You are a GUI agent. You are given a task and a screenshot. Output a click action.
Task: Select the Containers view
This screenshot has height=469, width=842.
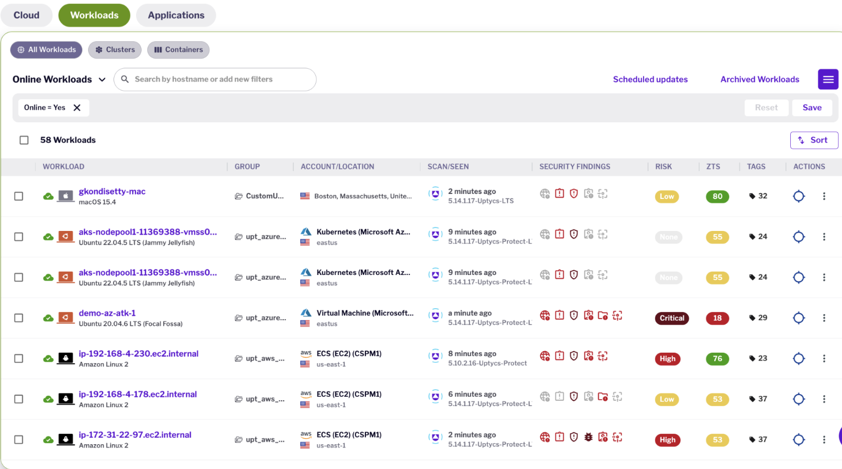179,50
